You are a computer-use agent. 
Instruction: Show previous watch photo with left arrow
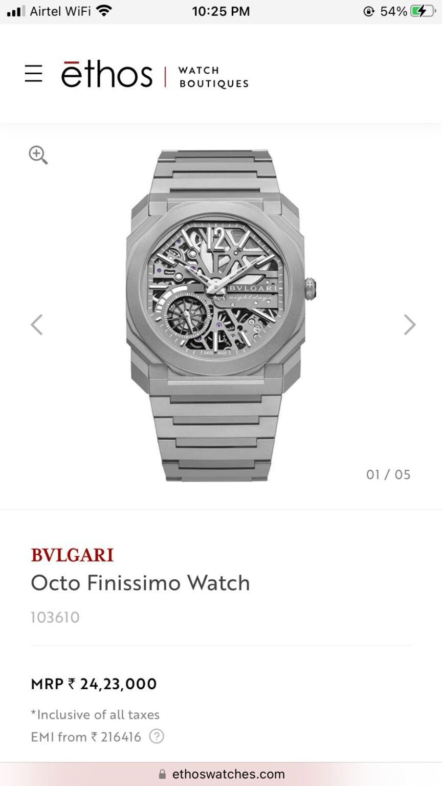pos(36,324)
